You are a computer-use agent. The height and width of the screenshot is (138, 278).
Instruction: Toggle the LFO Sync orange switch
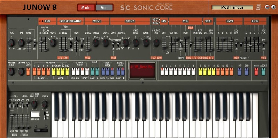click(x=28, y=72)
